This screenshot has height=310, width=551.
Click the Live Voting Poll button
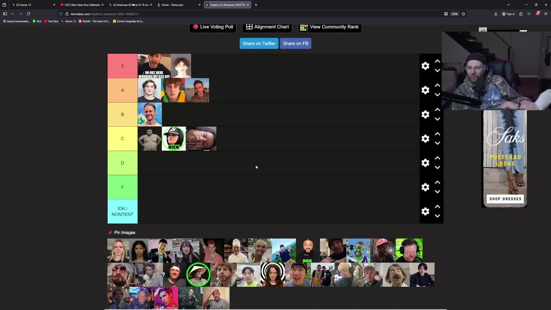click(213, 27)
